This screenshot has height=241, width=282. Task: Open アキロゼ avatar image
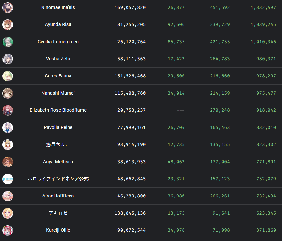point(8,213)
